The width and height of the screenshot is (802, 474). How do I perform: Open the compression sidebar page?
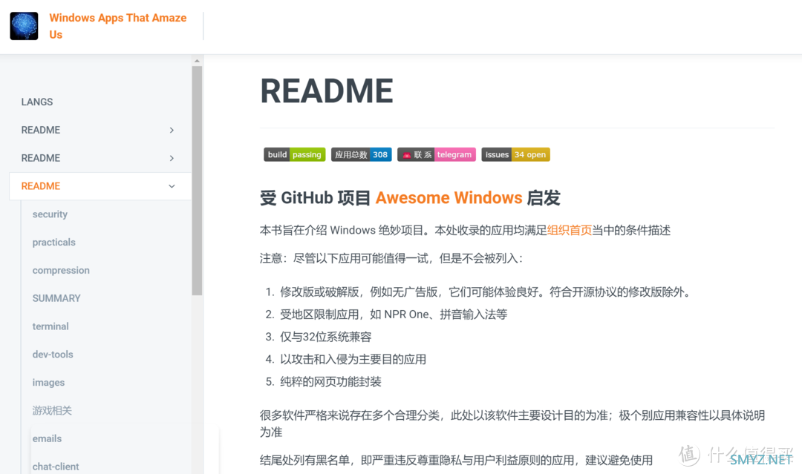coord(61,270)
